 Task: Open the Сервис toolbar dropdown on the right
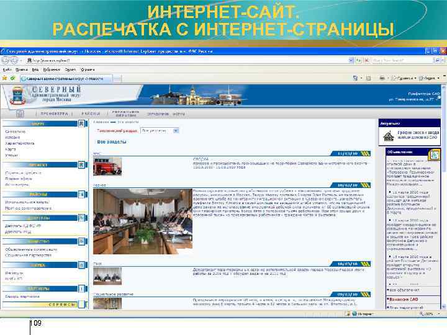pos(430,78)
